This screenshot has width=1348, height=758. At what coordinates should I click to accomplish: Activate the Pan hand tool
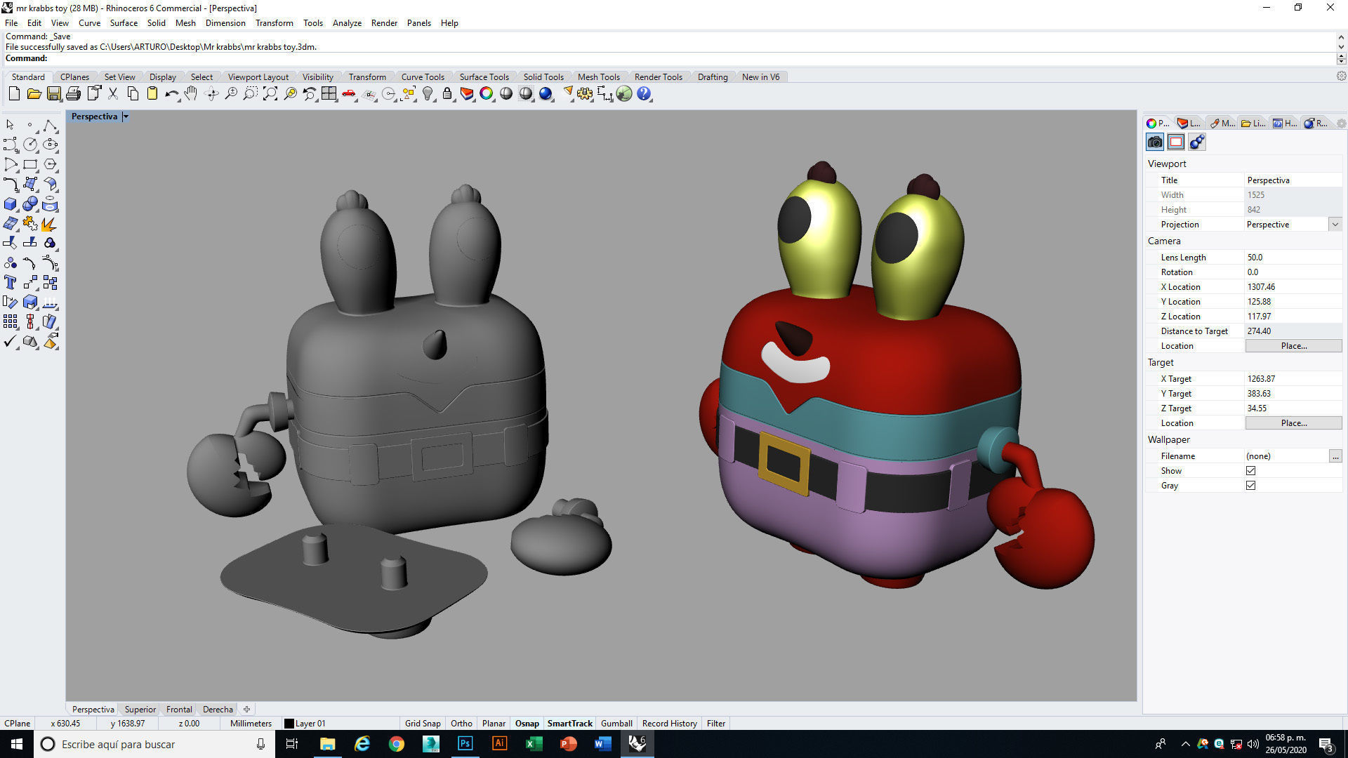[191, 93]
